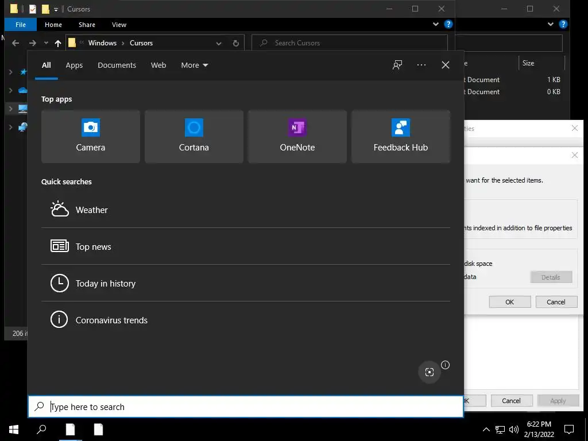
Task: Open the search feedback icon
Action: point(397,65)
